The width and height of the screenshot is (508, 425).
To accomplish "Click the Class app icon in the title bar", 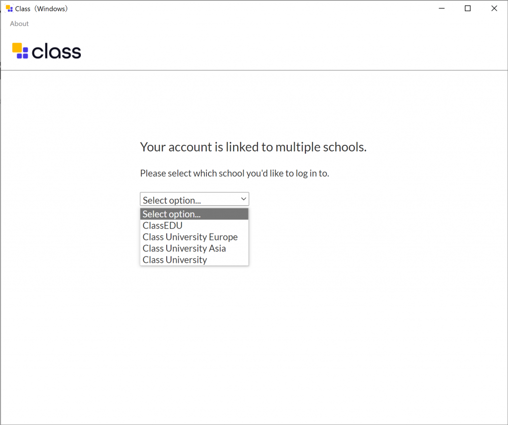I will tap(9, 8).
